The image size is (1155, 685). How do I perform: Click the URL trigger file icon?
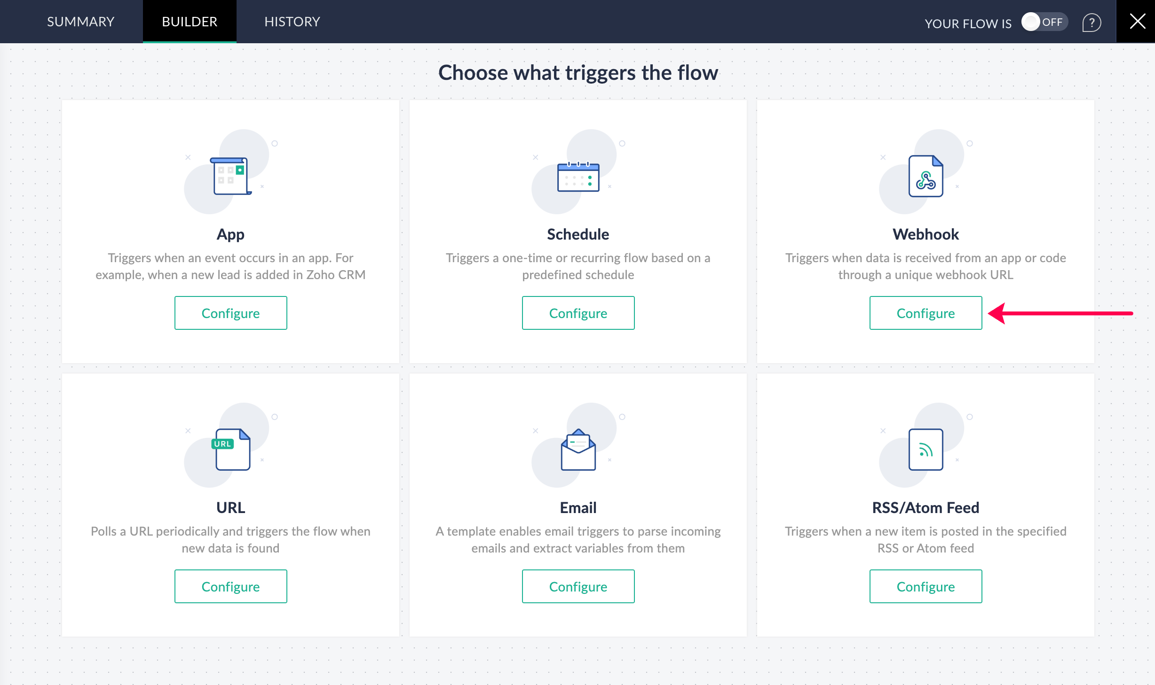(231, 450)
